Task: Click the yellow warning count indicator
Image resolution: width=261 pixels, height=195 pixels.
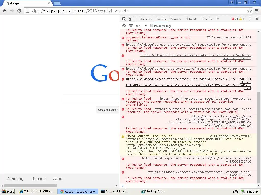Action: [242, 19]
